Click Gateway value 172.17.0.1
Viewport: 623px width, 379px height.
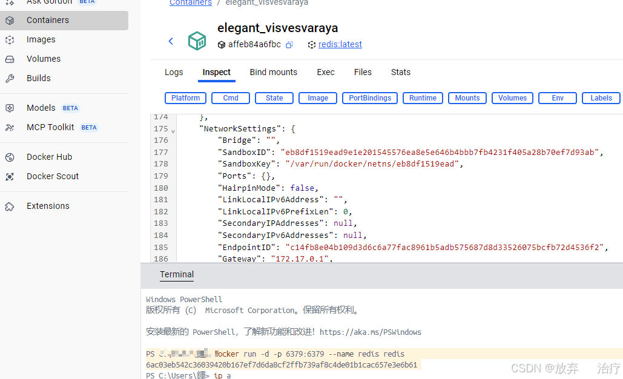click(x=300, y=259)
